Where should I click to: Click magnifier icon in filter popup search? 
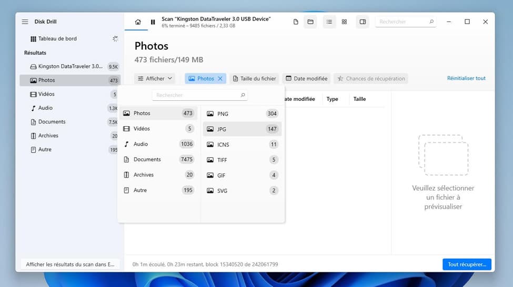coord(243,95)
